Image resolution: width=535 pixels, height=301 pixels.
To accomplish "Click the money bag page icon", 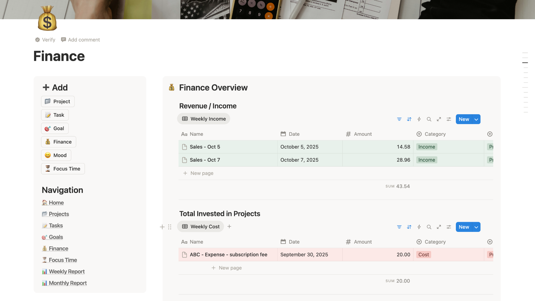I will [47, 19].
